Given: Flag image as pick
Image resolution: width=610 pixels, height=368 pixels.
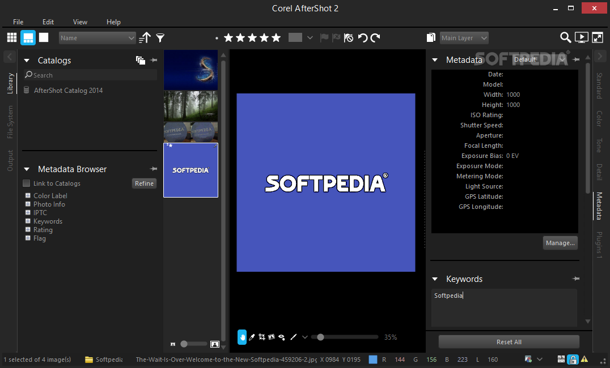Looking at the screenshot, I should (324, 38).
